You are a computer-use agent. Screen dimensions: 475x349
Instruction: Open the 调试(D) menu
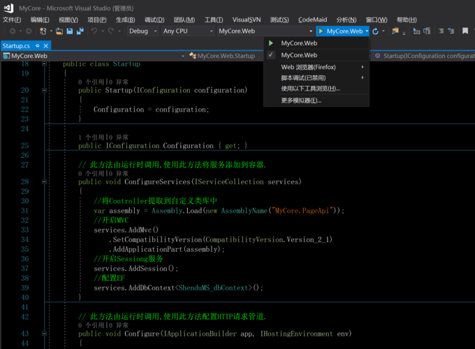click(154, 20)
